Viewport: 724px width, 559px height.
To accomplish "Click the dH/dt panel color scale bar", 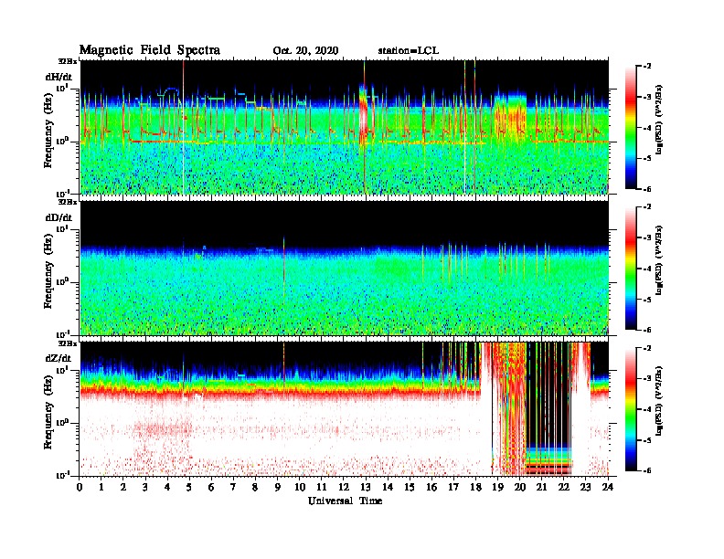I will 631,127.
